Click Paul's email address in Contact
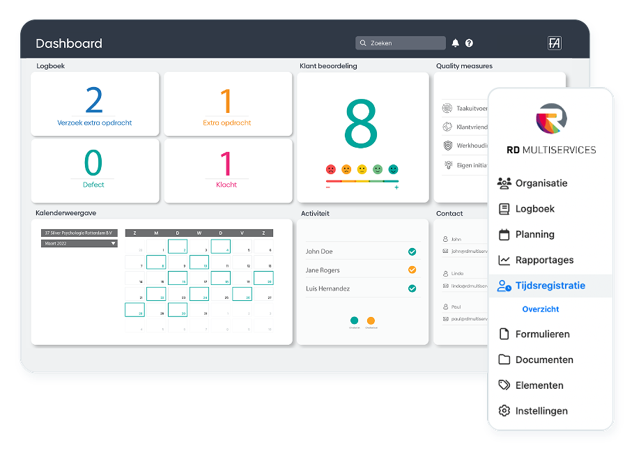This screenshot has width=641, height=457. 470,319
